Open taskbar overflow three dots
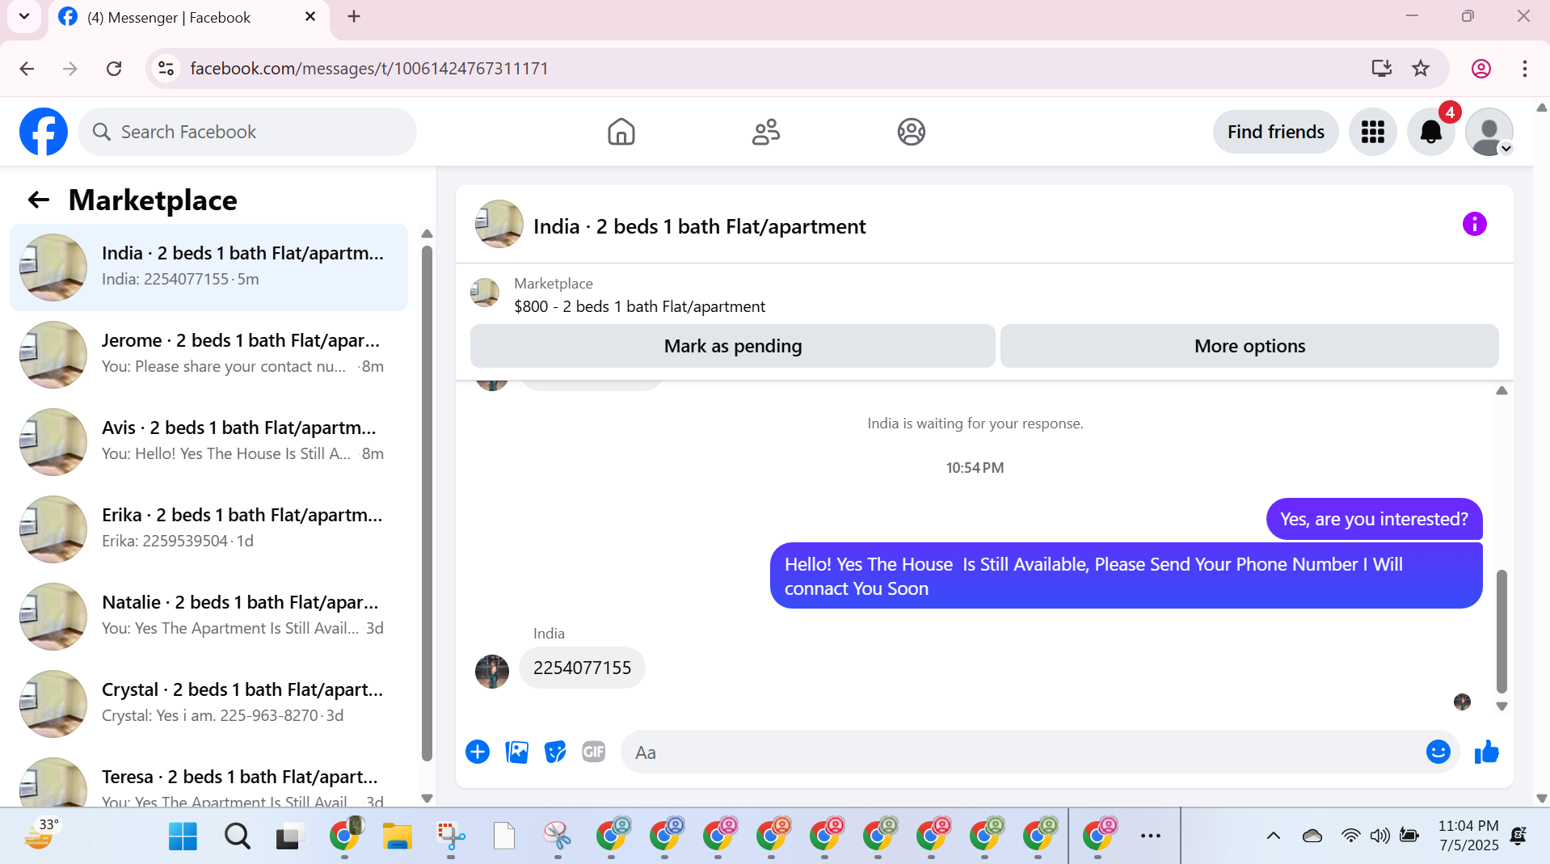1550x864 pixels. pyautogui.click(x=1150, y=837)
